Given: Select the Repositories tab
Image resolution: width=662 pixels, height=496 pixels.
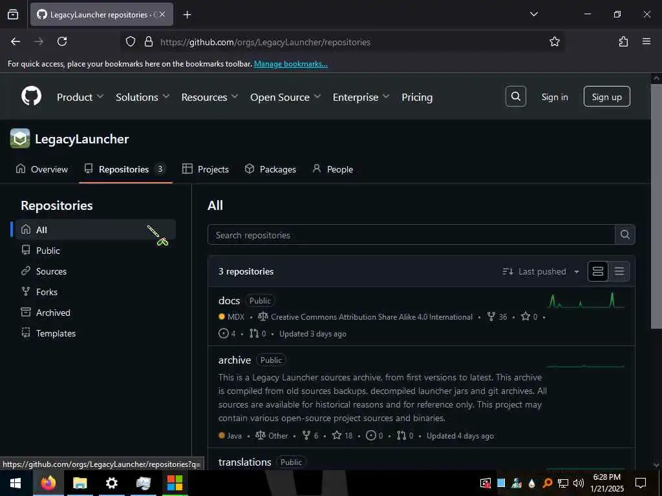Looking at the screenshot, I should pyautogui.click(x=125, y=169).
